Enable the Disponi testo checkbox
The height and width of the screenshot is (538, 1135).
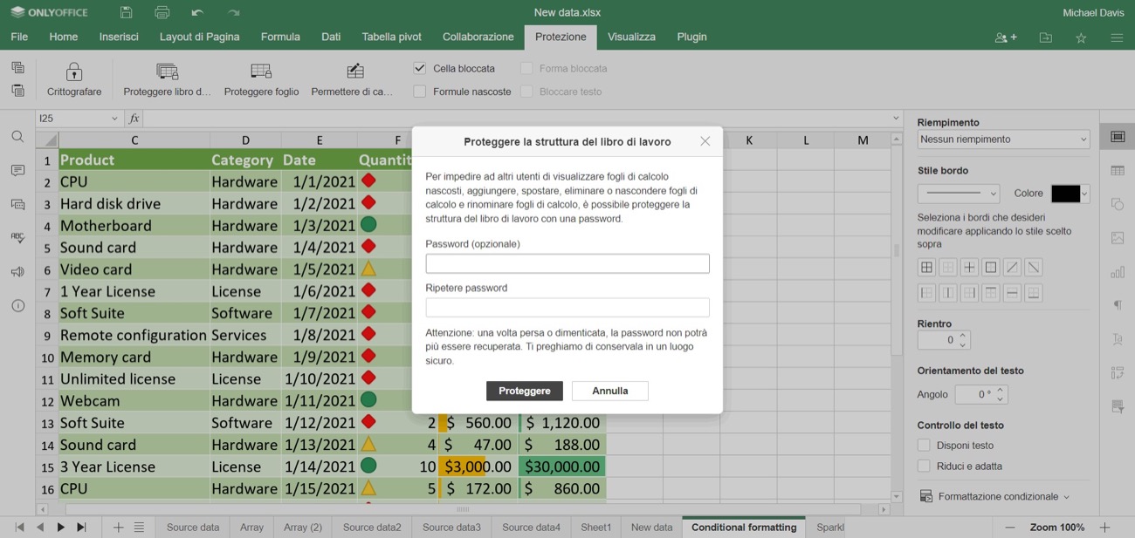[924, 446]
